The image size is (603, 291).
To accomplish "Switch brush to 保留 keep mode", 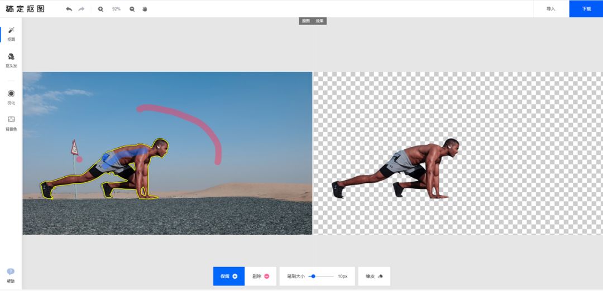I will click(228, 276).
